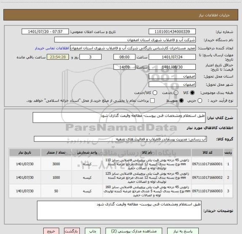Click the بازگشت back button

point(72,231)
